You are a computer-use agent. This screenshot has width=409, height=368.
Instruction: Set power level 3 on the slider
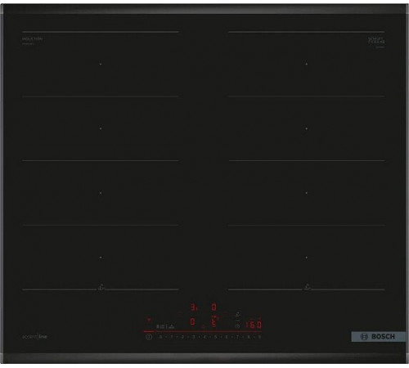(194, 337)
